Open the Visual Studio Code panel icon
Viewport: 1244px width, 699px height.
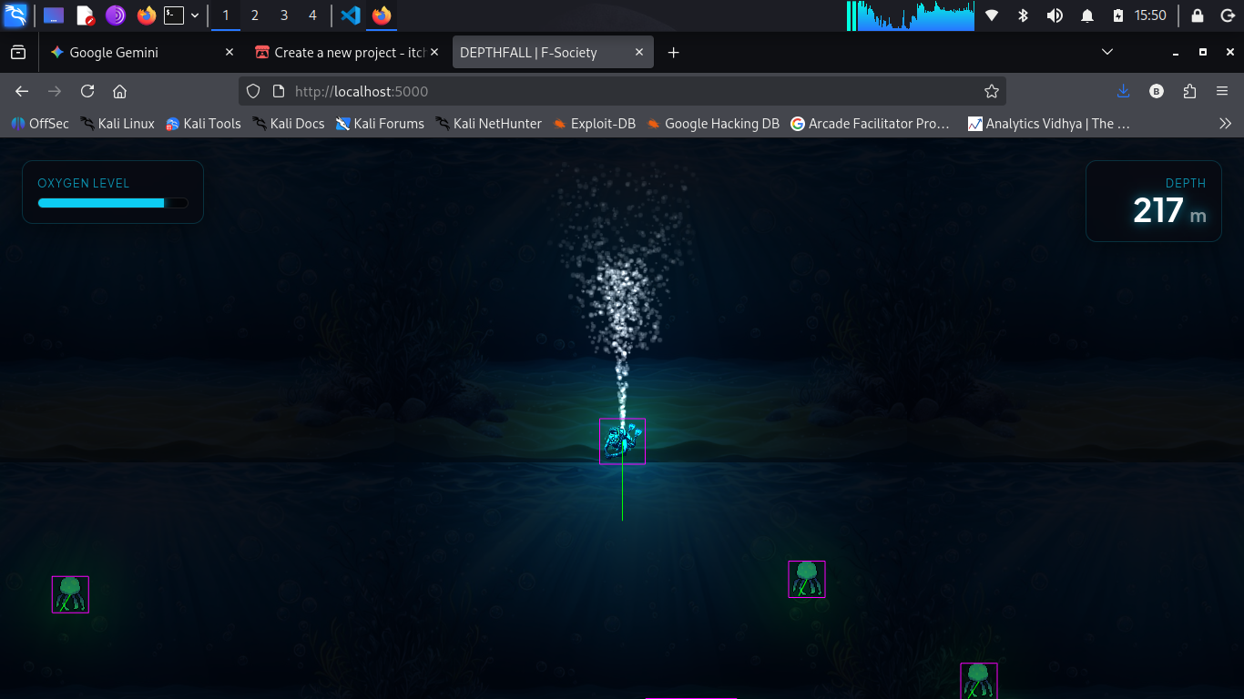(351, 15)
